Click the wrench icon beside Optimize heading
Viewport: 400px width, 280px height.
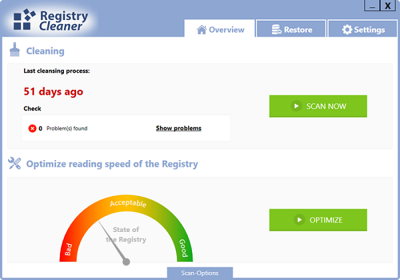[15, 163]
